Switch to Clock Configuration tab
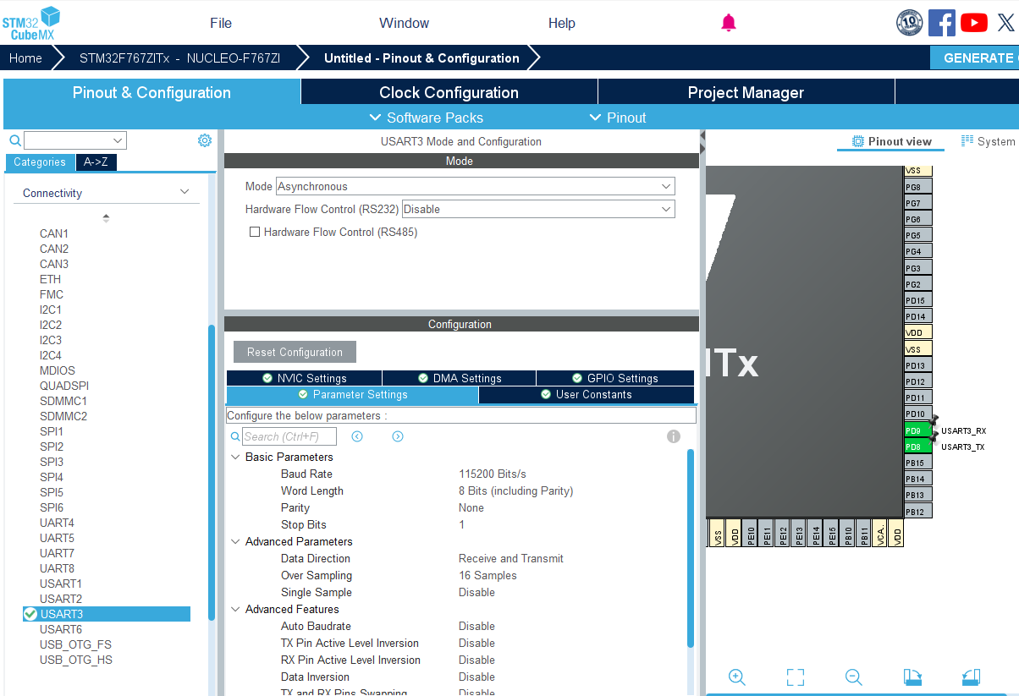1019x696 pixels. [x=449, y=92]
